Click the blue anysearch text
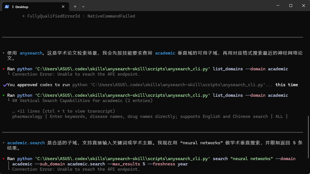Viewport: 310px width, 174px height. pyautogui.click(x=31, y=53)
